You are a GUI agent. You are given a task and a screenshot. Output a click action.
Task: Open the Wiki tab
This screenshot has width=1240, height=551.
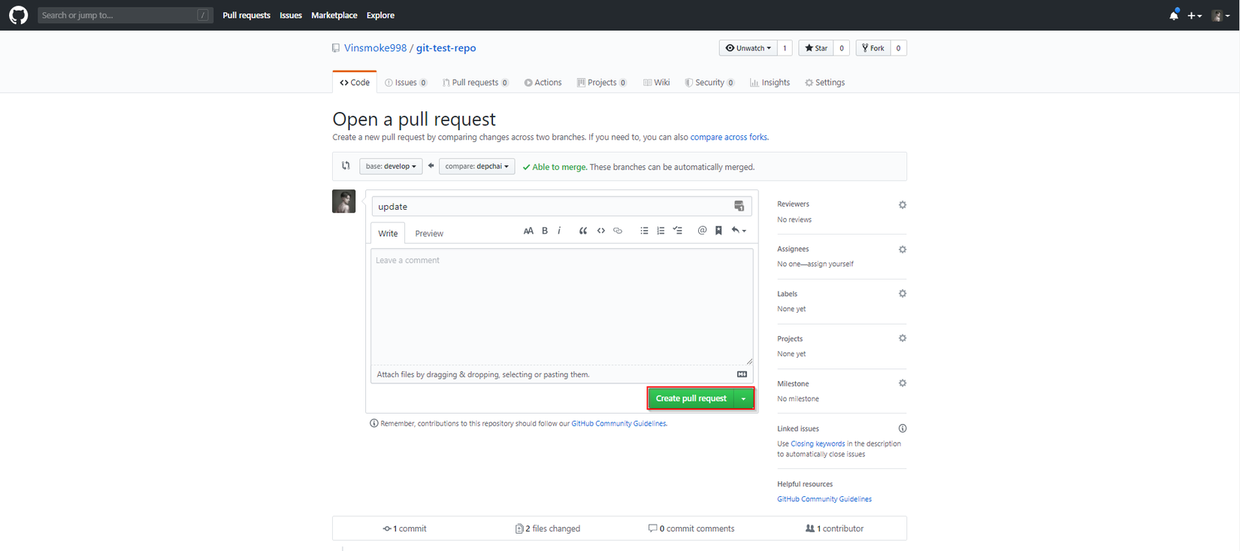(657, 83)
